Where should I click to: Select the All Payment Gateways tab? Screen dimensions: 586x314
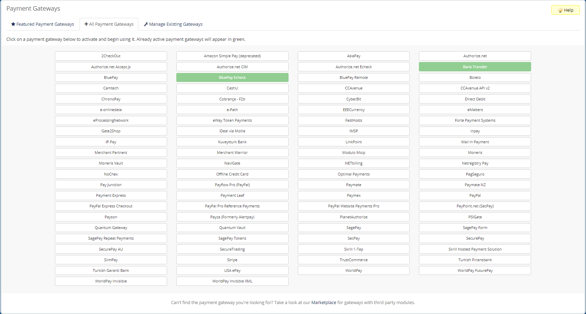pos(109,24)
